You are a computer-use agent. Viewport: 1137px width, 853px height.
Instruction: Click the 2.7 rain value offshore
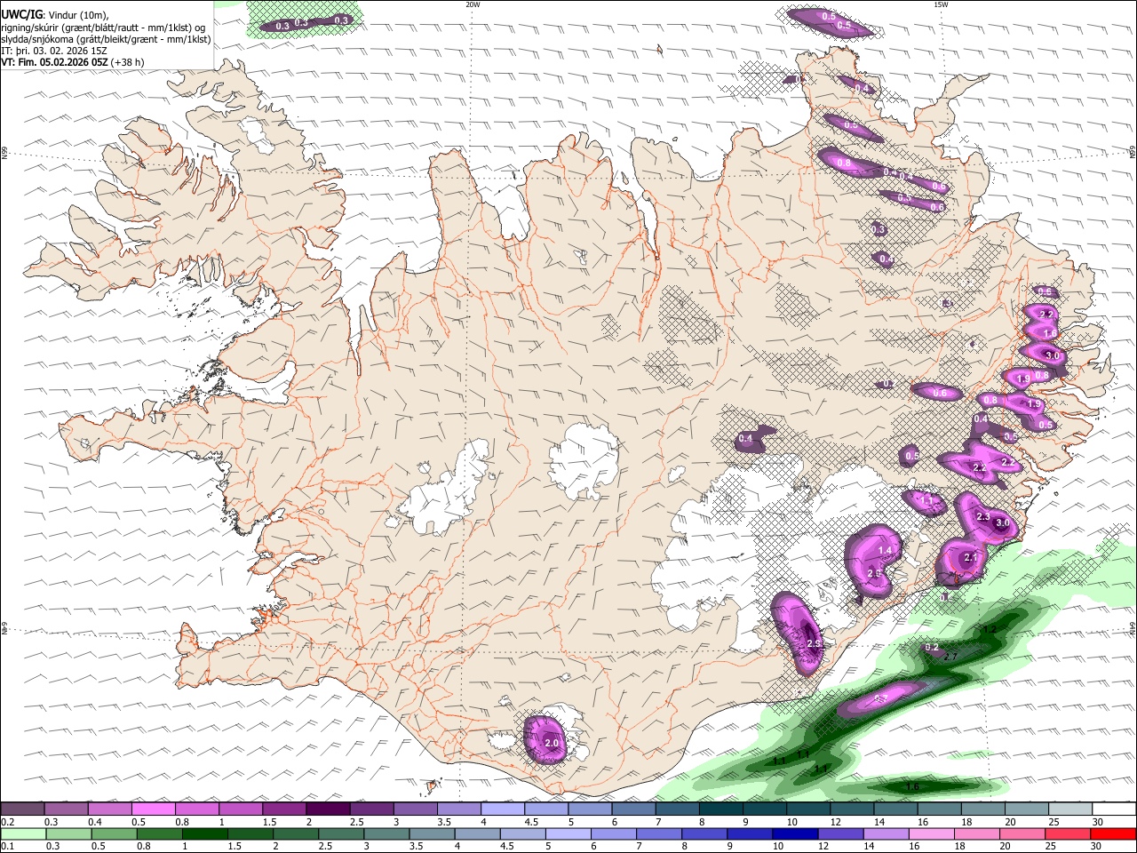pos(950,657)
